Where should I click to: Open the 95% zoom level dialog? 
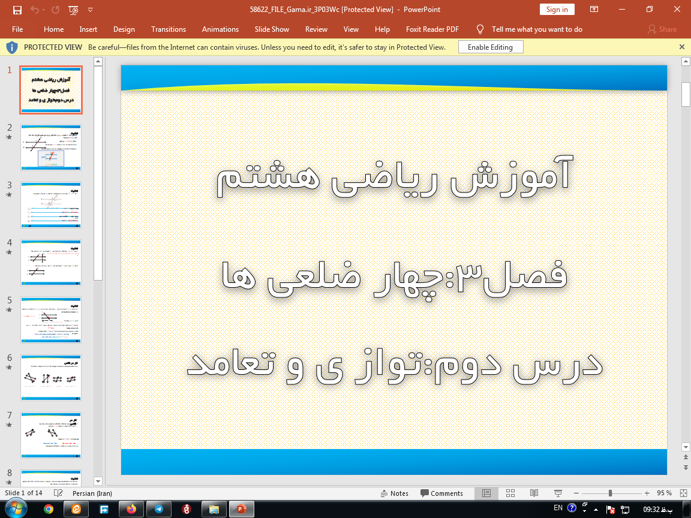coord(664,493)
